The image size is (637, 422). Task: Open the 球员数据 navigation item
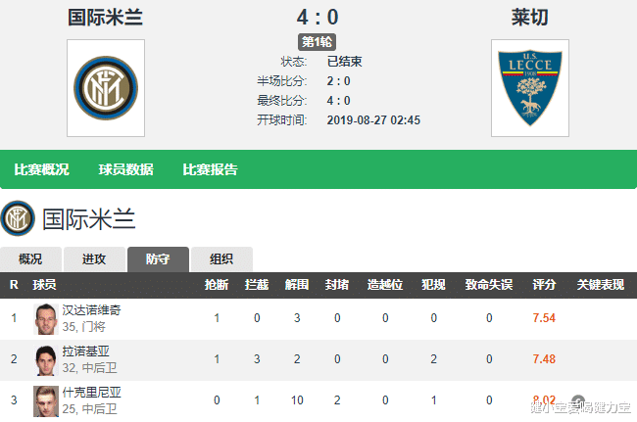(x=125, y=169)
